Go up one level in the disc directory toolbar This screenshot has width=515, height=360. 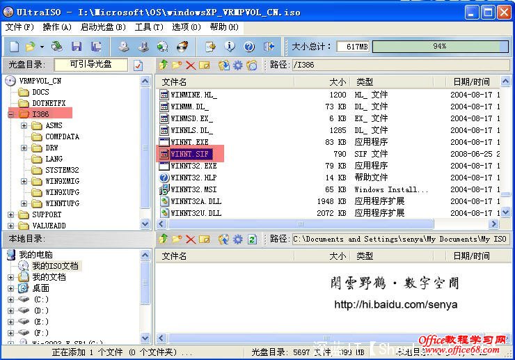(163, 65)
